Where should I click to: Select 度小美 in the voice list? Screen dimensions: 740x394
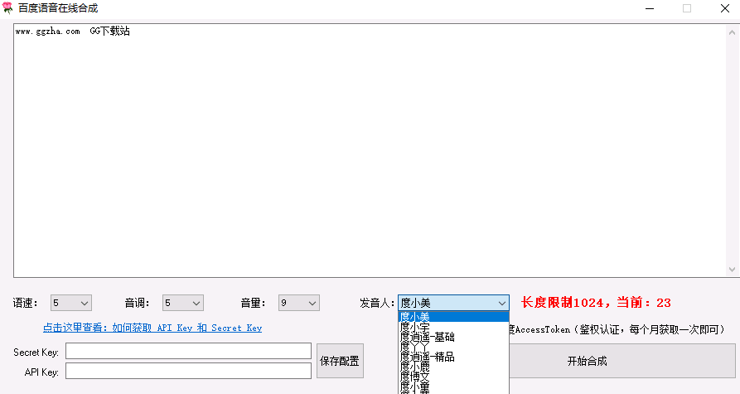(453, 317)
